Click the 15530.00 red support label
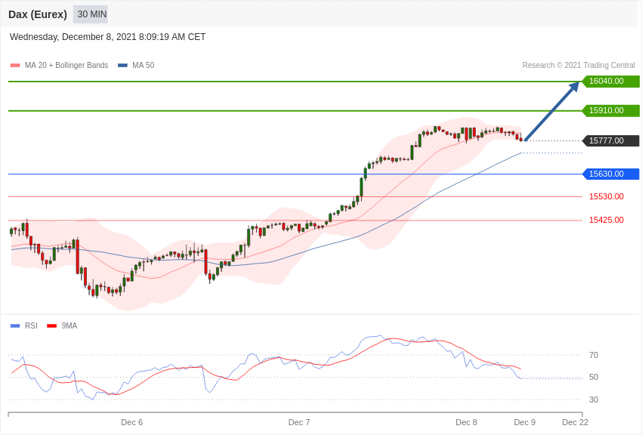Screen dimensions: 642x435 point(606,196)
